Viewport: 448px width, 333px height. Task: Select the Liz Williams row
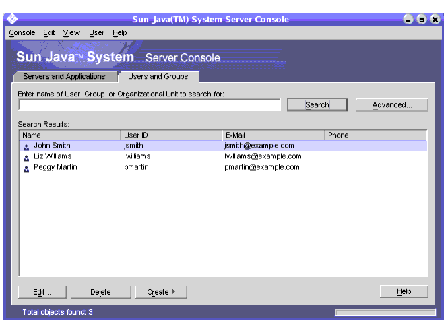point(223,156)
